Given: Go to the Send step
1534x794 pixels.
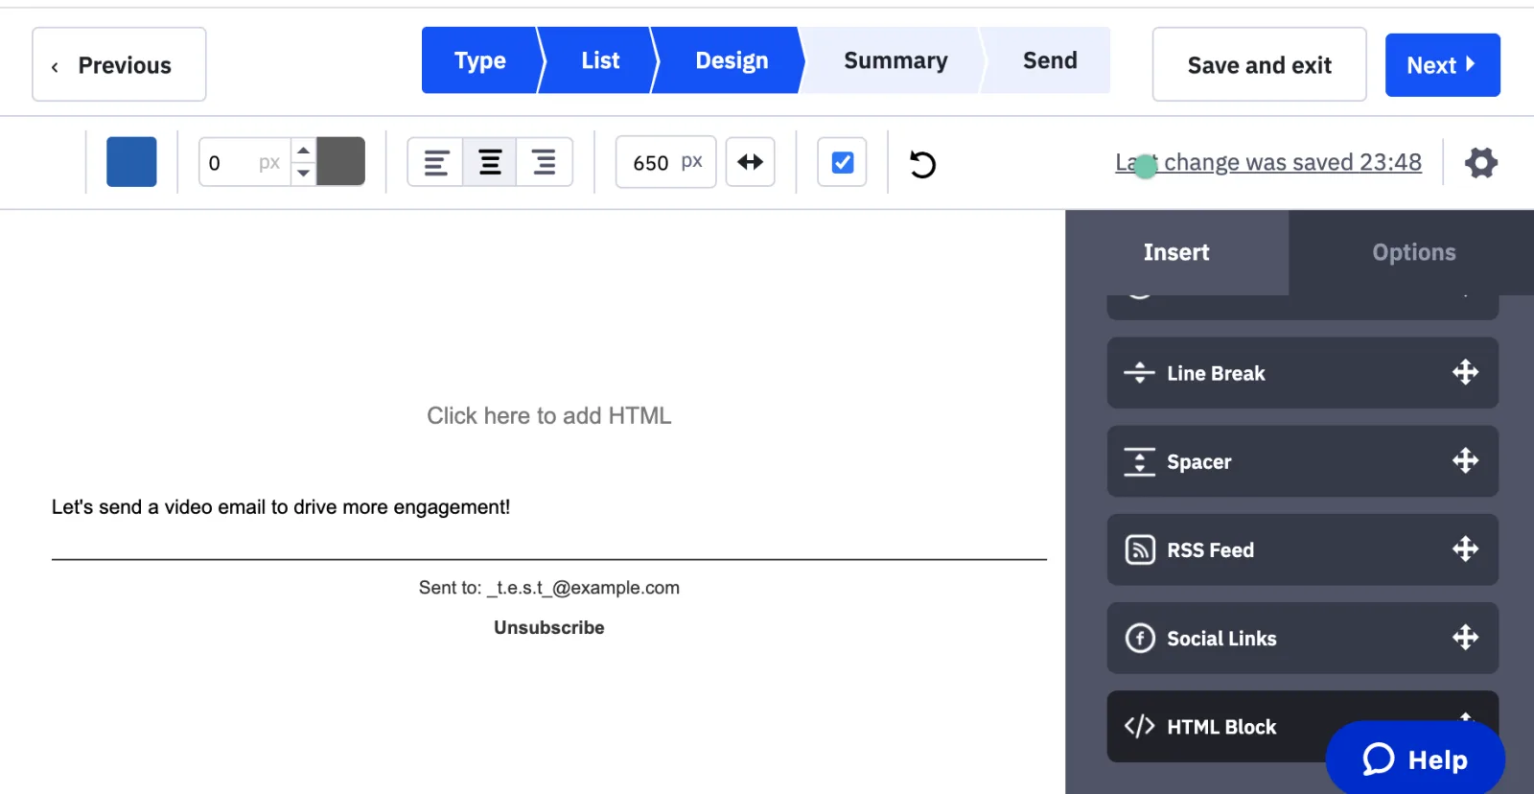Looking at the screenshot, I should pos(1050,60).
